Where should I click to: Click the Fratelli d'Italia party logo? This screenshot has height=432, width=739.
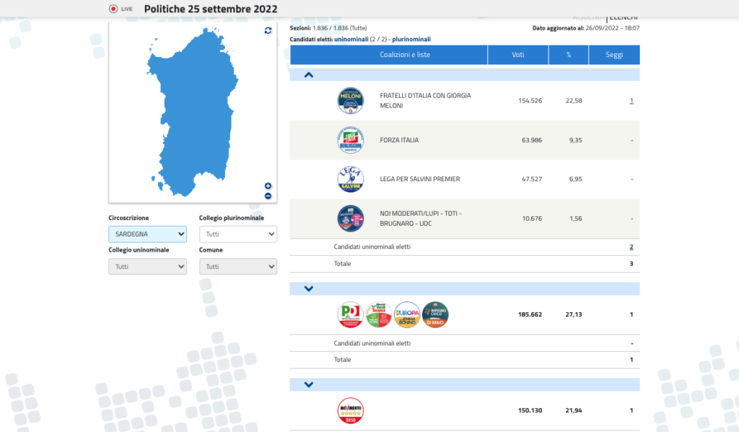[x=350, y=100]
